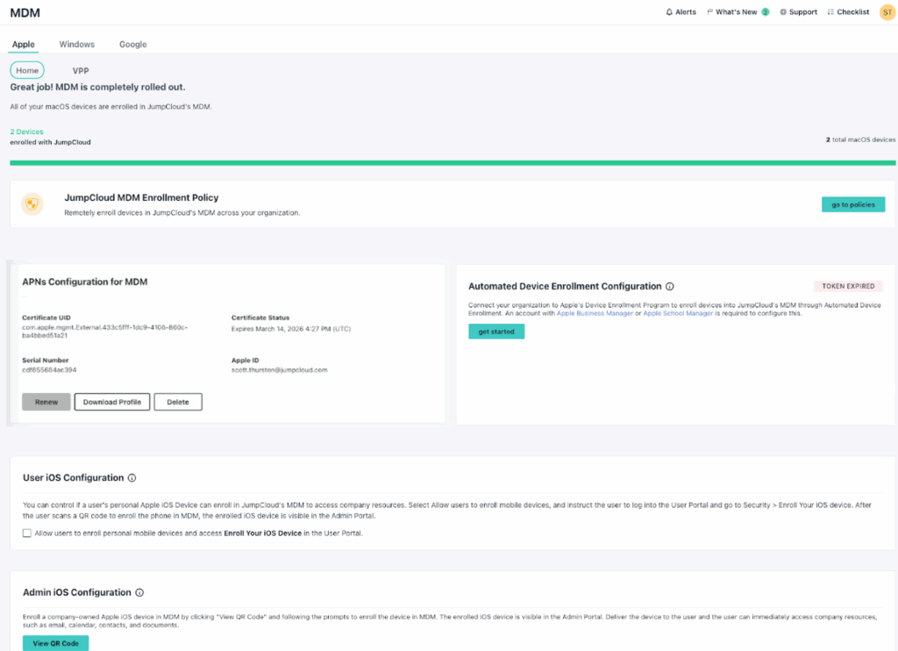Screen dimensions: 898x651
Task: Click the MDM Enrollment Policy shield icon
Action: point(32,204)
